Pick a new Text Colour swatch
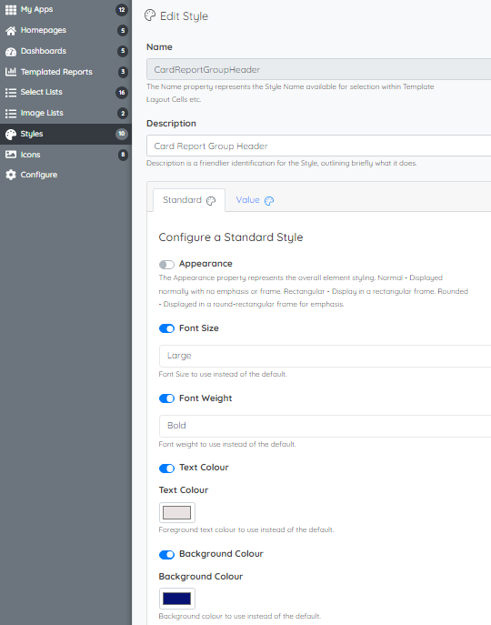This screenshot has height=625, width=491. click(x=177, y=512)
